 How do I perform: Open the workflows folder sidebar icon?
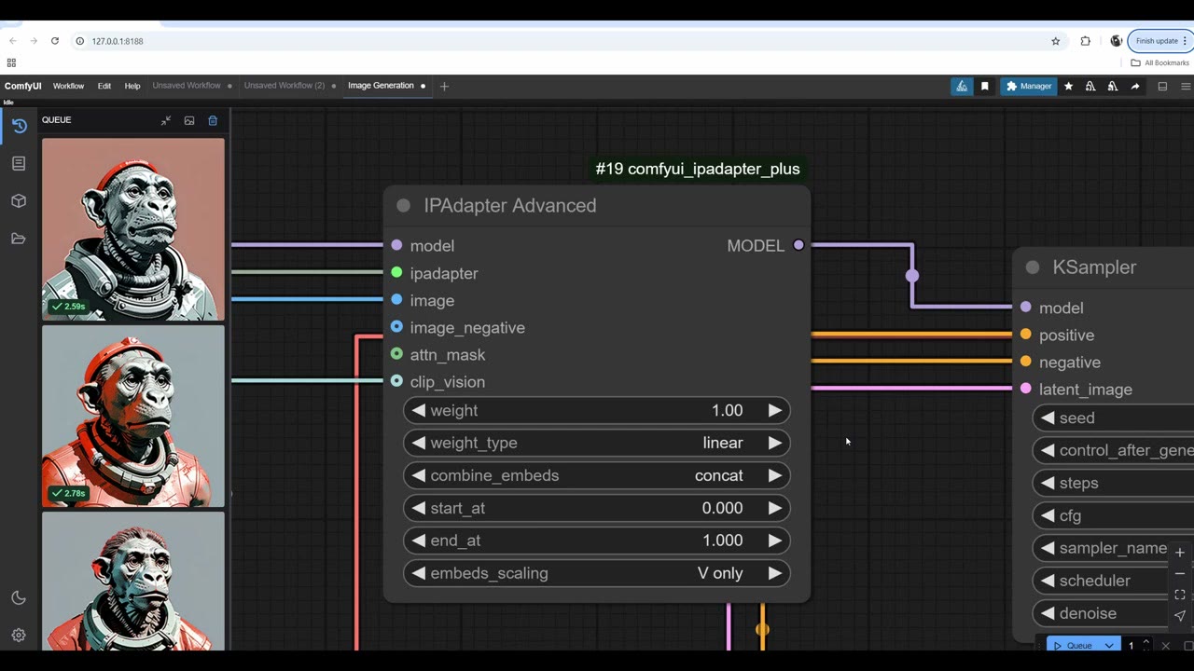click(19, 239)
